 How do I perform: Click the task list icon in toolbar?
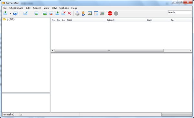pos(96,13)
